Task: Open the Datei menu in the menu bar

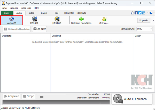Action: 4,8
